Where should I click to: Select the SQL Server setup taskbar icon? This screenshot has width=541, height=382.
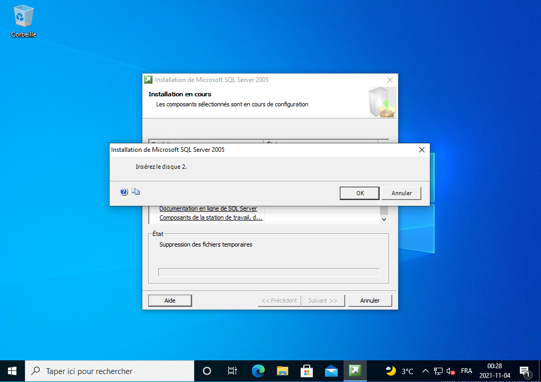pos(355,371)
